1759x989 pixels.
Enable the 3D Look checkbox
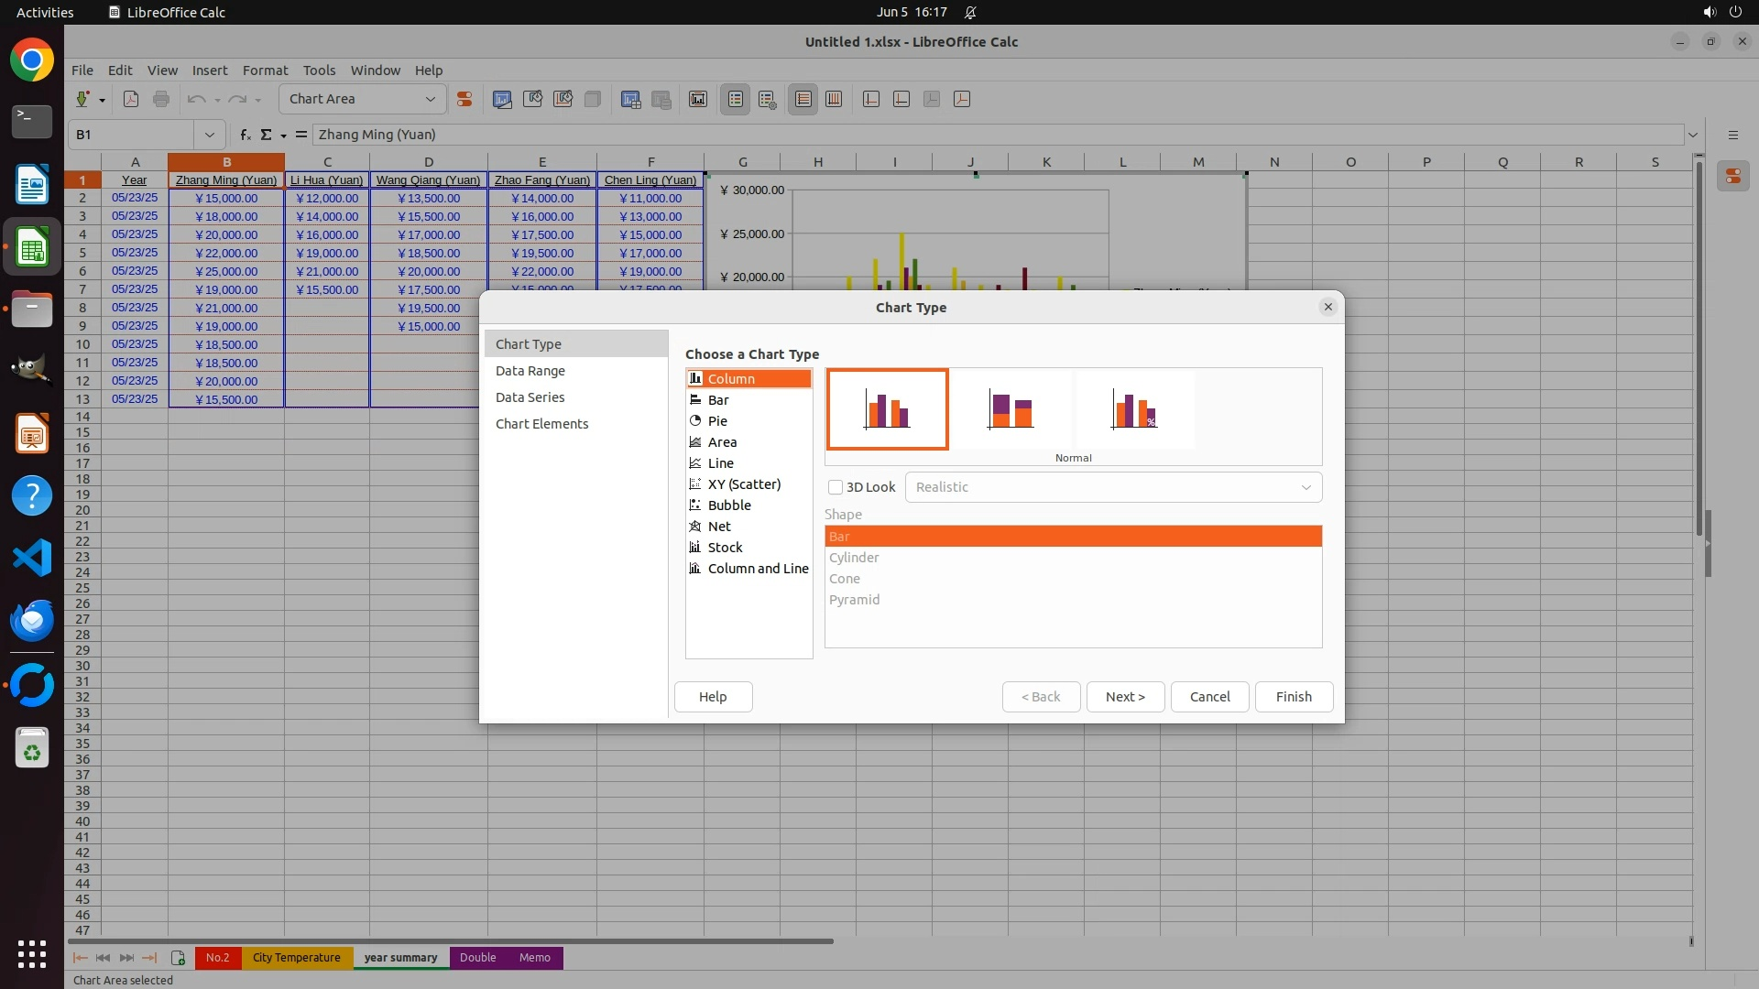836,487
